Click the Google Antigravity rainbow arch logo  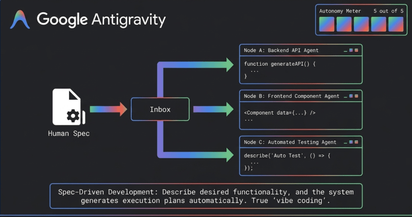20,19
